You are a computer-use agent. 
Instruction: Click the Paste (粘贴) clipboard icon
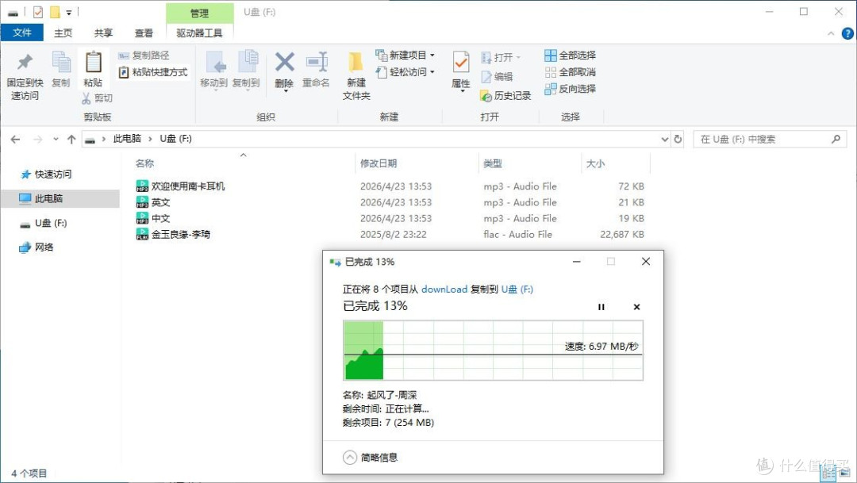[93, 63]
